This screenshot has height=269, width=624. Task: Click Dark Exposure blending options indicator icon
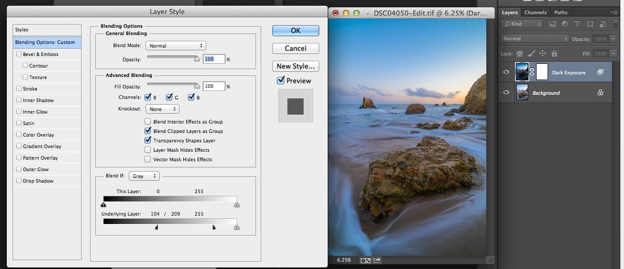(x=600, y=72)
